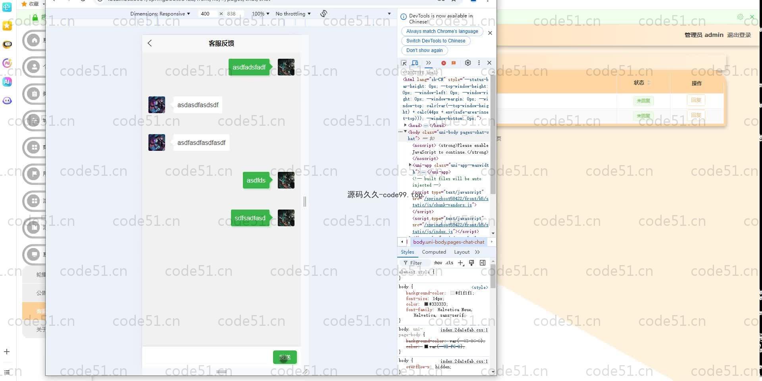
Task: Dismiss the DevTools language notice
Action: pyautogui.click(x=490, y=33)
